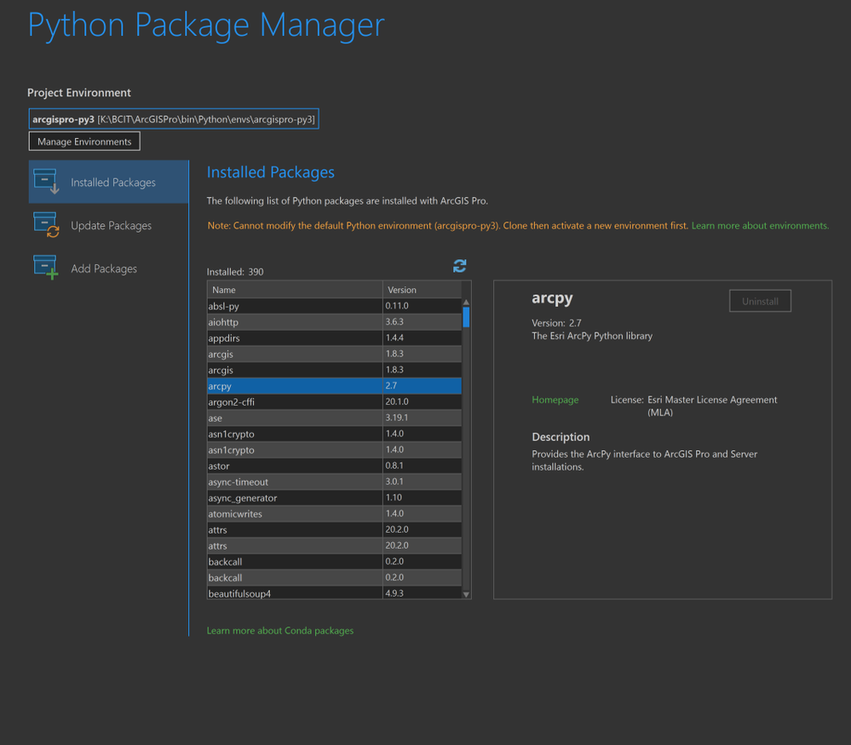
Task: Click the package list scrollbar thumb
Action: click(x=466, y=317)
